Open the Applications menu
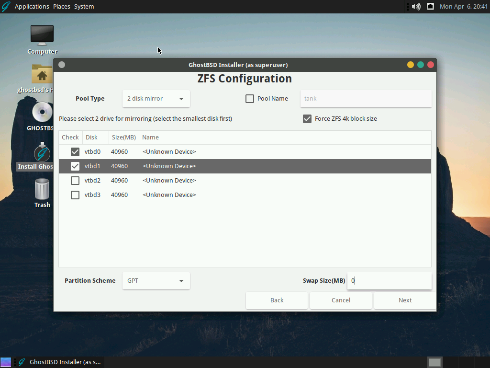 pyautogui.click(x=32, y=7)
